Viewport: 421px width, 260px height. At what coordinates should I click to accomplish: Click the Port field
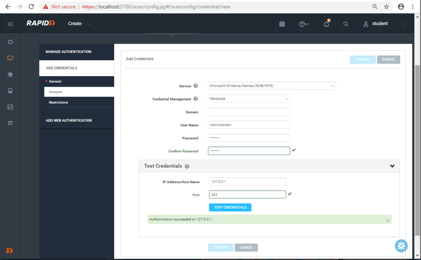(247, 194)
